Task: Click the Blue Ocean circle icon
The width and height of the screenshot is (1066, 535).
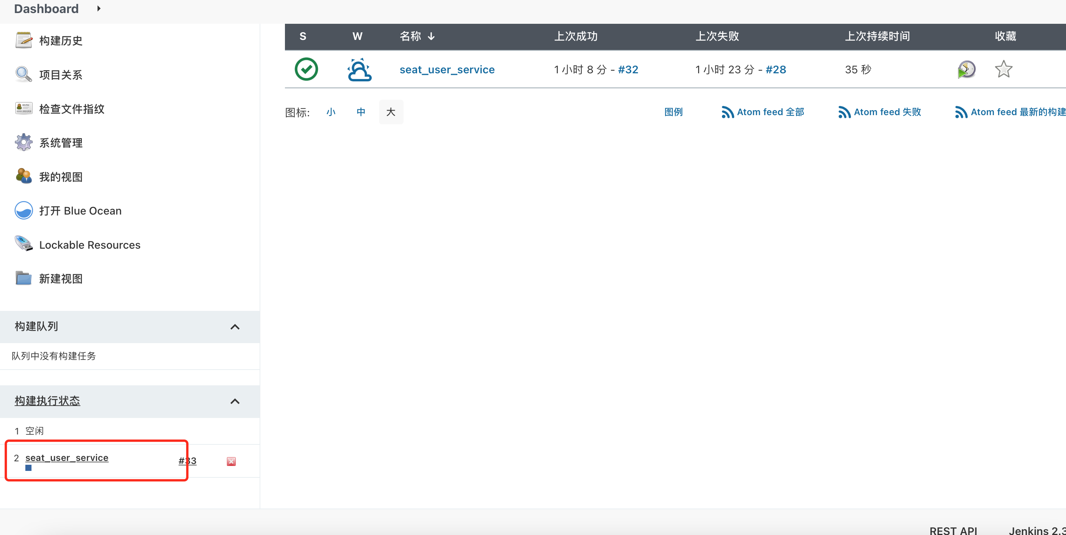Action: click(23, 210)
